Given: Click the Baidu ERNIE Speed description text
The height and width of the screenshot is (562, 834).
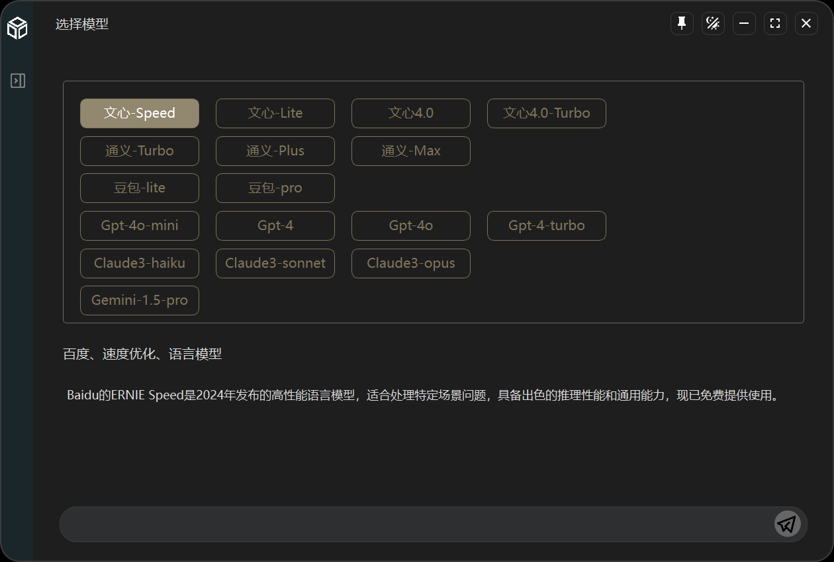Looking at the screenshot, I should click(423, 396).
